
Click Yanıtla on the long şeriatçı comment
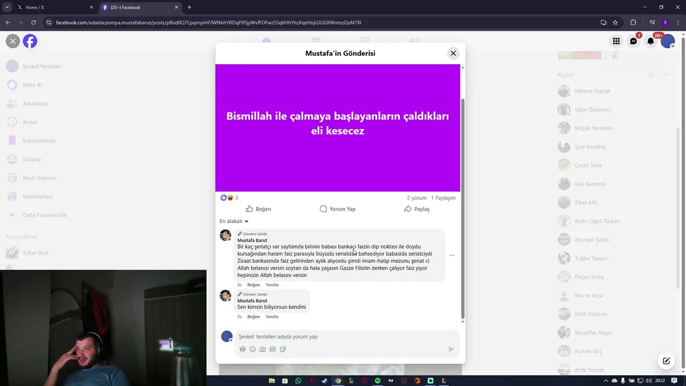(272, 285)
